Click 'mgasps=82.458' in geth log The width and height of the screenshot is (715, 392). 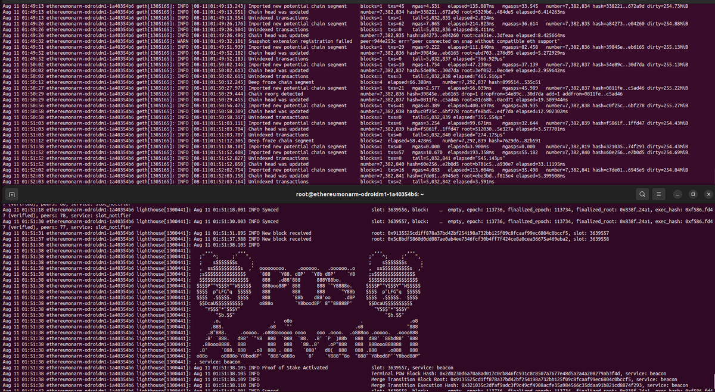521,48
